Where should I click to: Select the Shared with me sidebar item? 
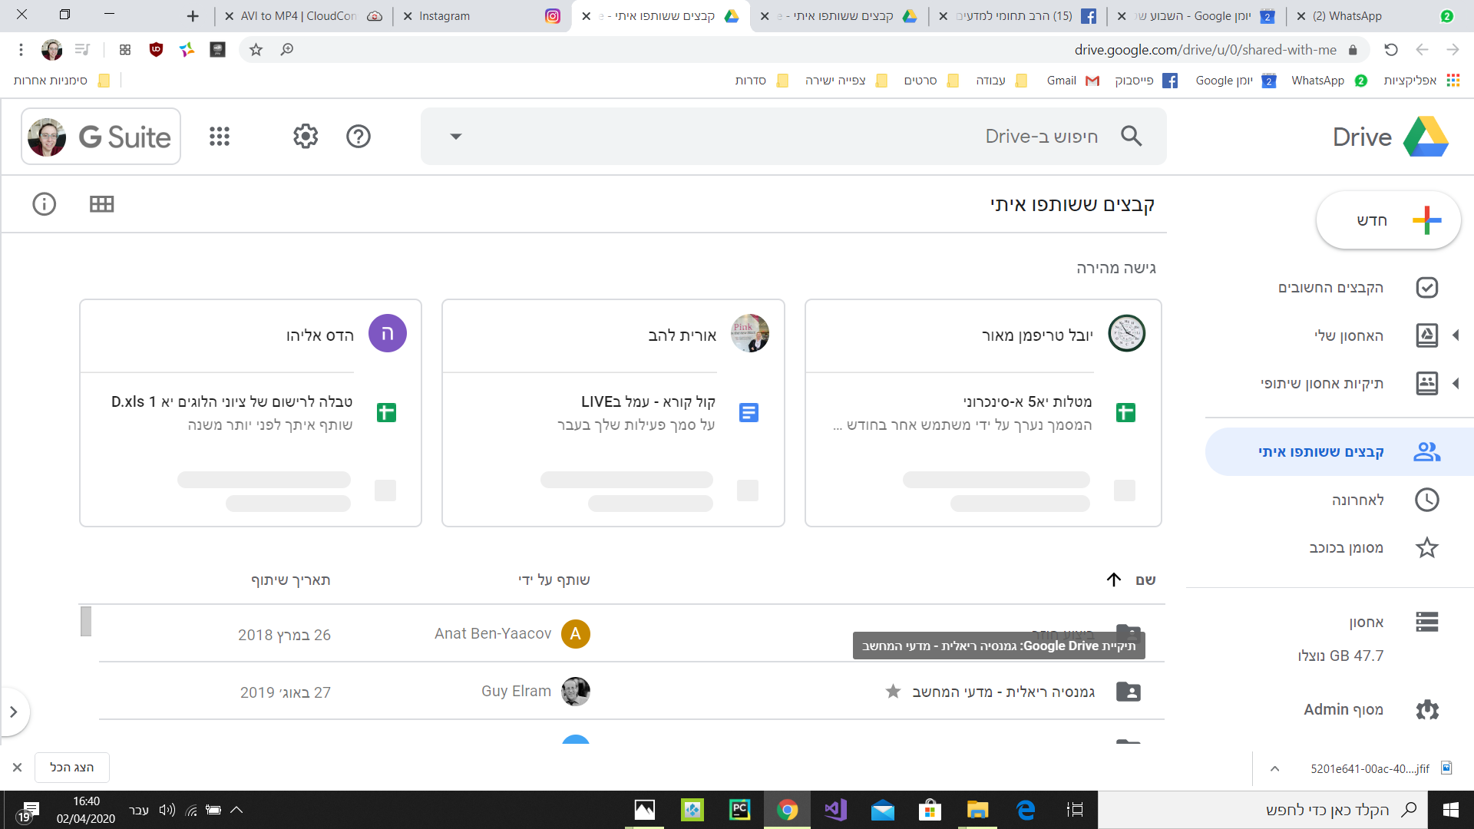tap(1340, 452)
